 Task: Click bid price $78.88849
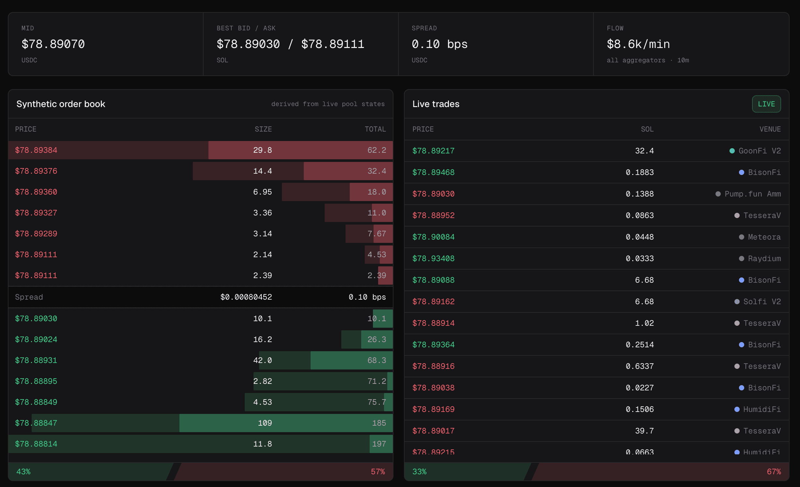coord(36,402)
